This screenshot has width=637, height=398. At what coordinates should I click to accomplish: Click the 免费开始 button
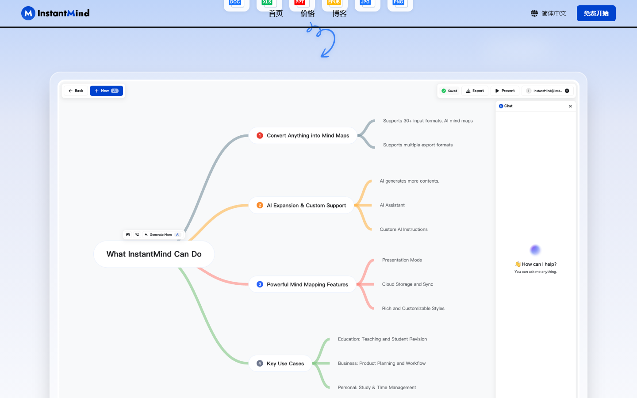coord(596,13)
